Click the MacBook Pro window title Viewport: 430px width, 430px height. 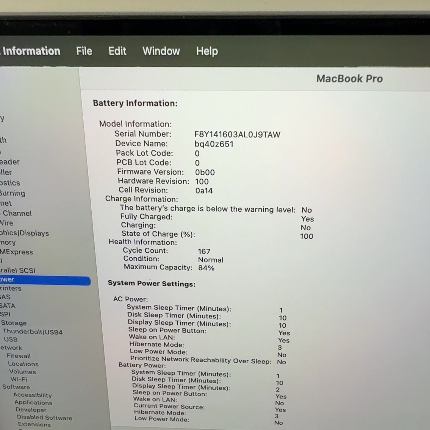coord(349,79)
